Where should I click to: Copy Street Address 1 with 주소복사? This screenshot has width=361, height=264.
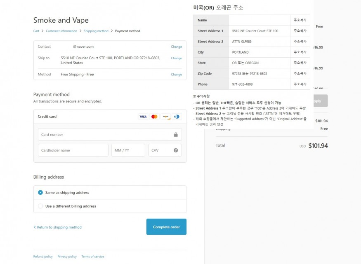[x=300, y=31]
